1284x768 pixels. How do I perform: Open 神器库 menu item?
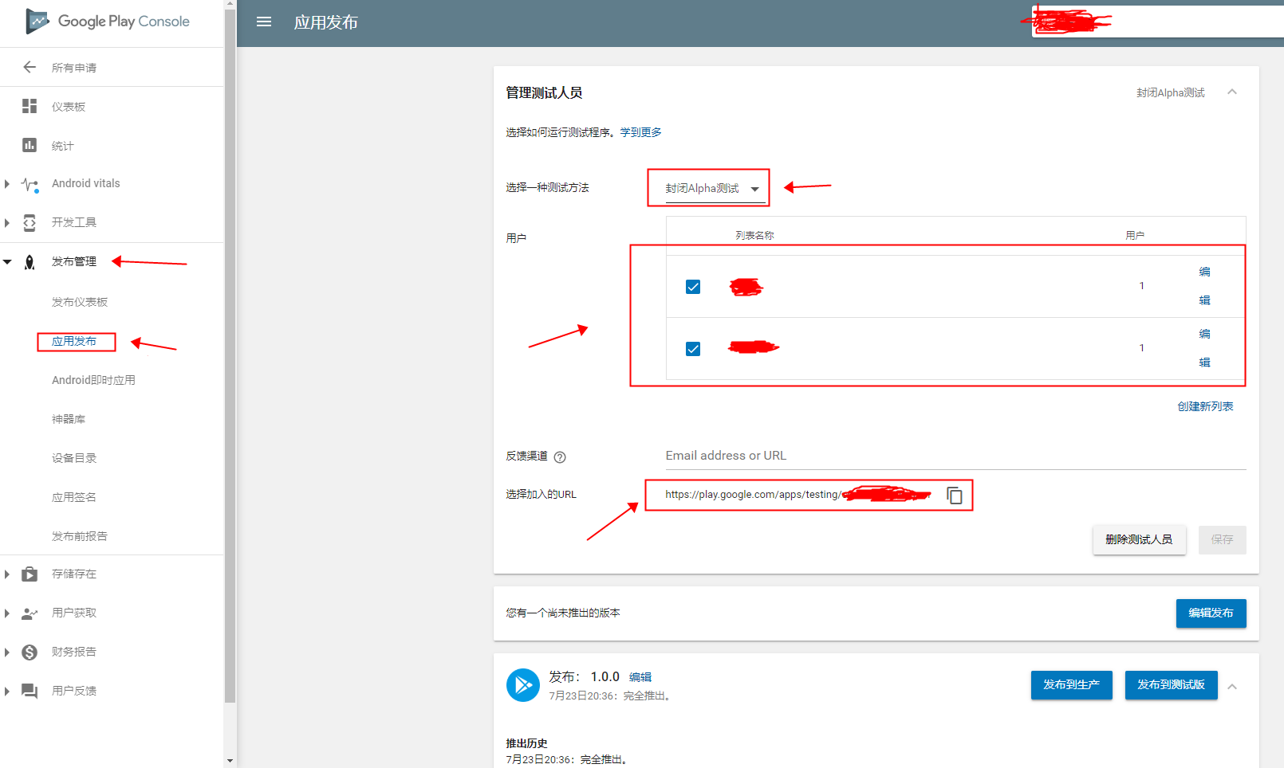click(69, 419)
